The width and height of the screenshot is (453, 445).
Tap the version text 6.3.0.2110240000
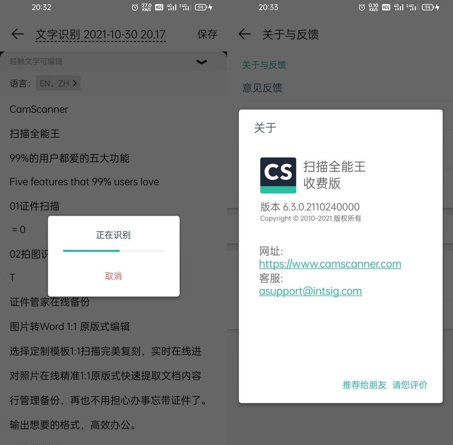321,207
